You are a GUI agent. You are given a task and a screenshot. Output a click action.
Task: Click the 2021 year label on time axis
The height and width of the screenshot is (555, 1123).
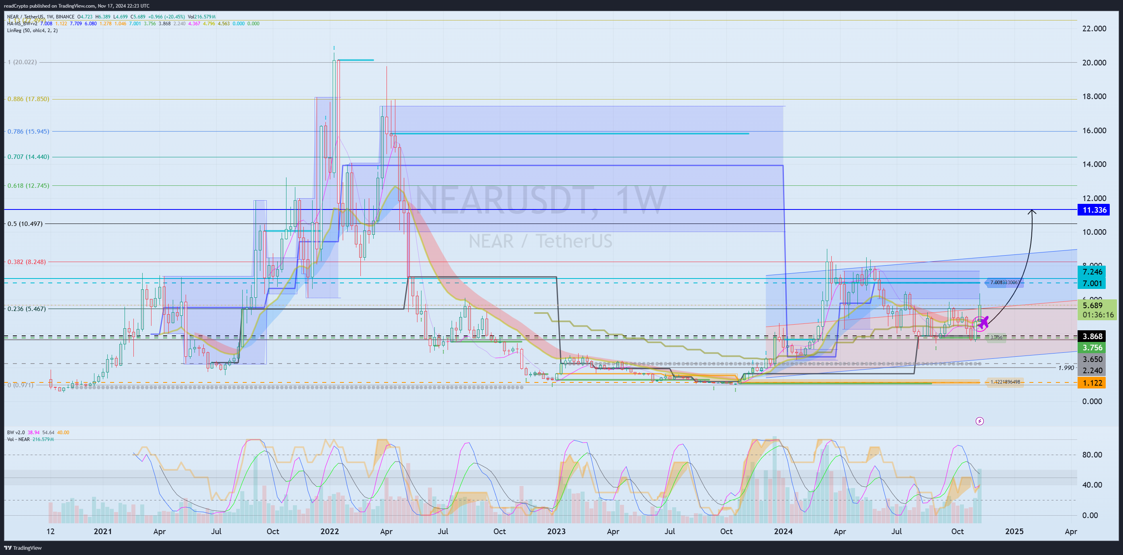click(103, 531)
